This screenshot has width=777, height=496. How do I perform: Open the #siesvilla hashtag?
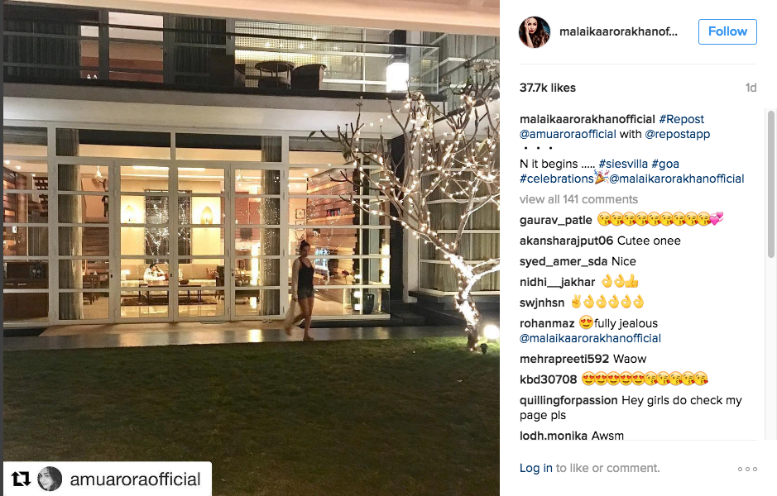click(x=623, y=164)
